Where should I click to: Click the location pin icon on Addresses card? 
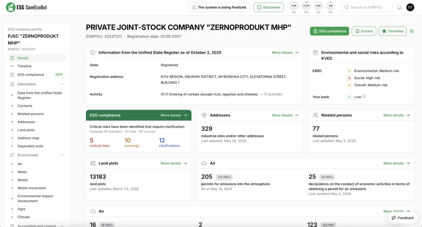(204, 115)
